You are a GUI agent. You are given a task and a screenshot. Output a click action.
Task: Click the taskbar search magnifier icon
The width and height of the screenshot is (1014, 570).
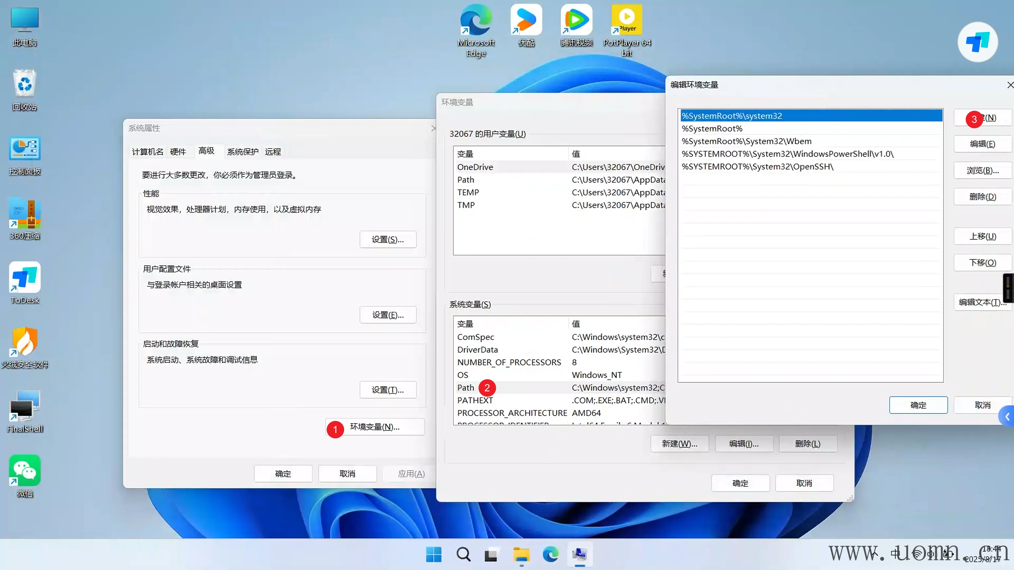463,554
